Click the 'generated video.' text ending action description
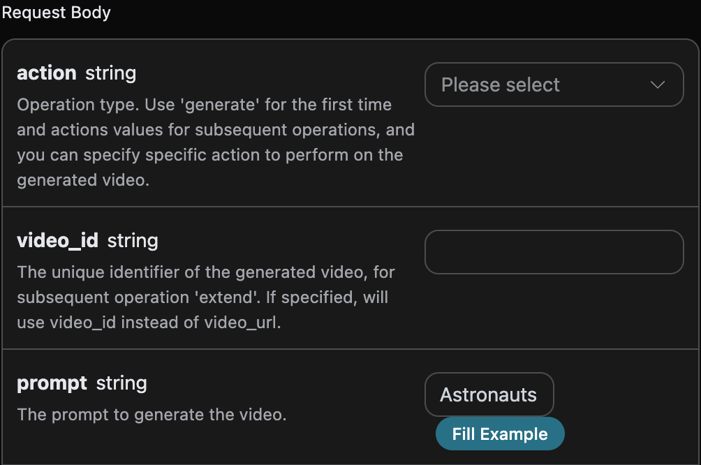The width and height of the screenshot is (701, 465). pyautogui.click(x=84, y=179)
